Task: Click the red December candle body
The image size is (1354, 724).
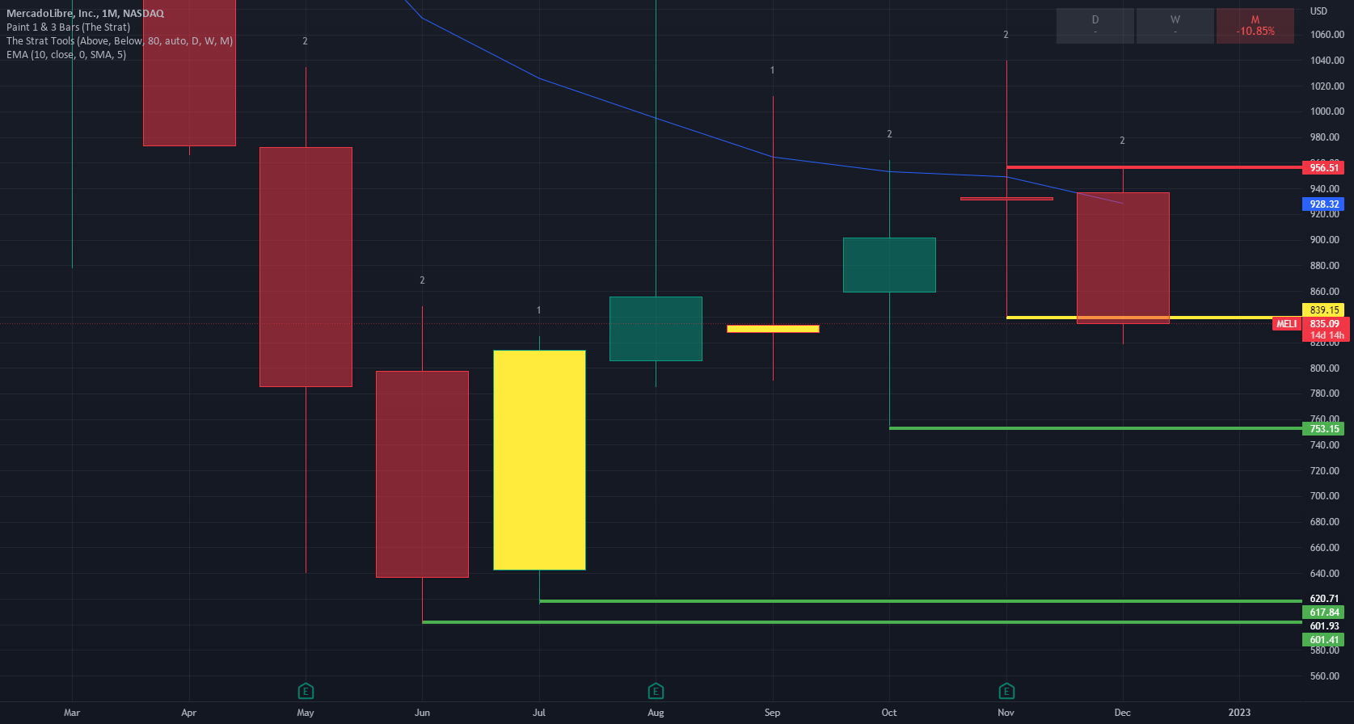Action: pyautogui.click(x=1123, y=258)
